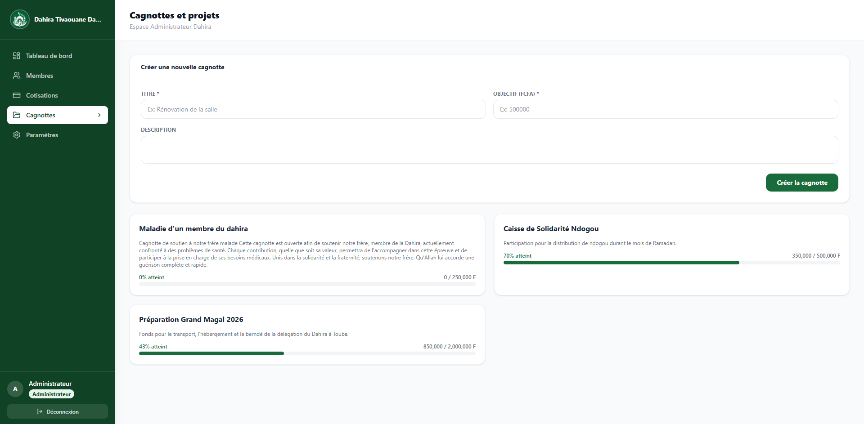The width and height of the screenshot is (864, 424).
Task: Click the administrator avatar circle "A"
Action: pos(15,389)
